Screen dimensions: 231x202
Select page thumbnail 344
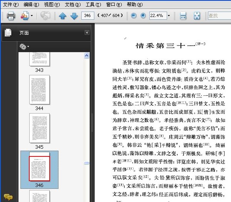(x=40, y=90)
